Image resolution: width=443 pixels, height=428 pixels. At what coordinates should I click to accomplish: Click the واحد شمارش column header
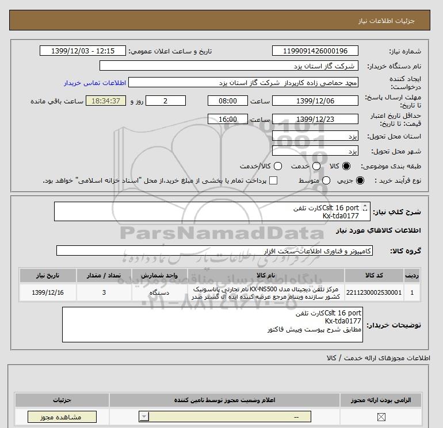pyautogui.click(x=159, y=275)
